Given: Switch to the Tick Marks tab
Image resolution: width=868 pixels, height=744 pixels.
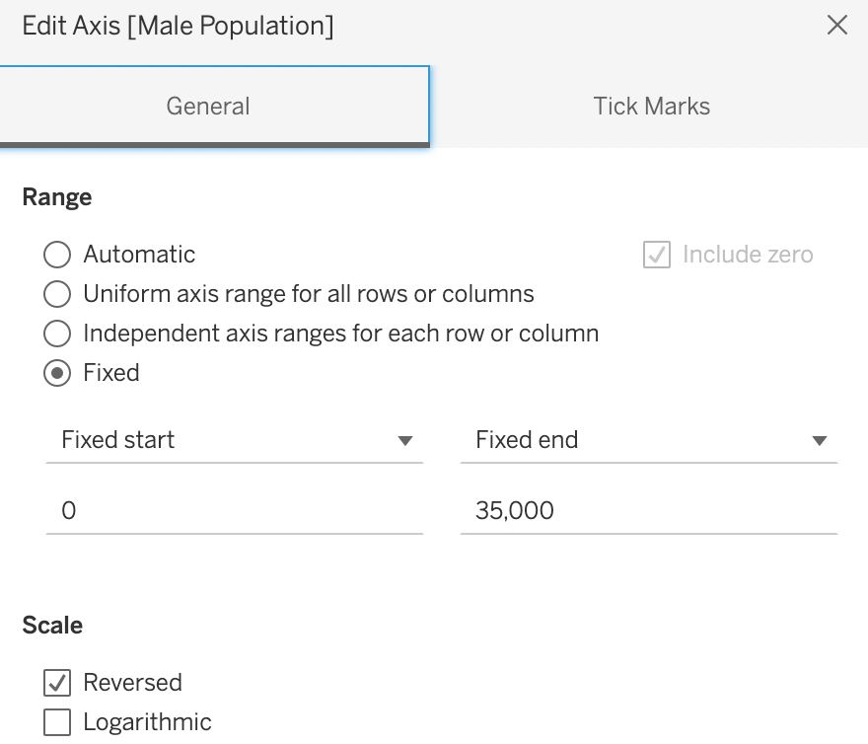Looking at the screenshot, I should pos(651,107).
